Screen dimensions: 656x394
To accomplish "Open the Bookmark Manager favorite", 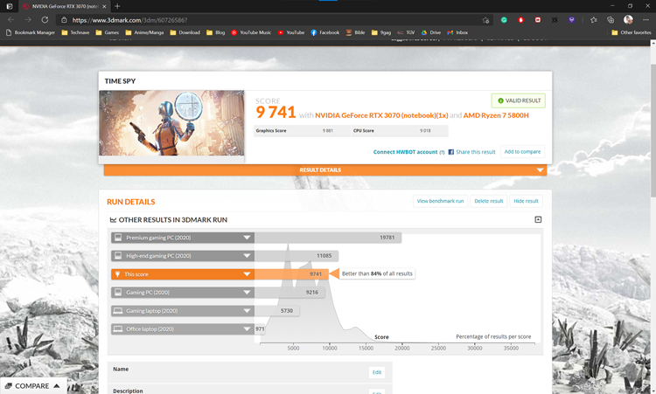I will point(31,32).
